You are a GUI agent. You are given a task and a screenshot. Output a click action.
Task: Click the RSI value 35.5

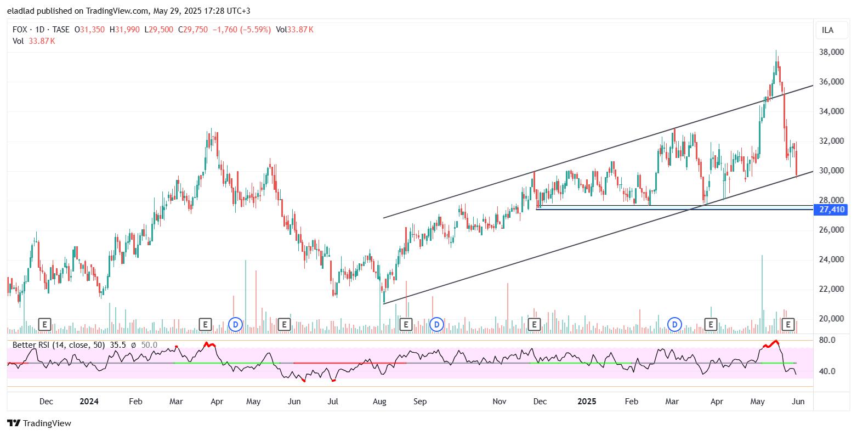118,345
